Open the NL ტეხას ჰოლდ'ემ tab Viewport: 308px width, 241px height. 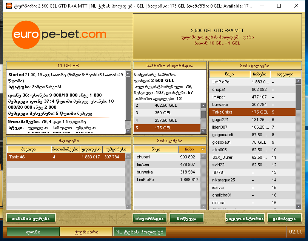click(x=139, y=232)
